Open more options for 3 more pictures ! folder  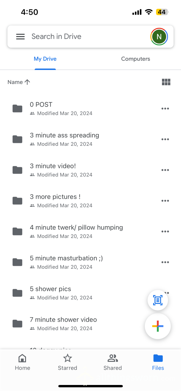[165, 201]
